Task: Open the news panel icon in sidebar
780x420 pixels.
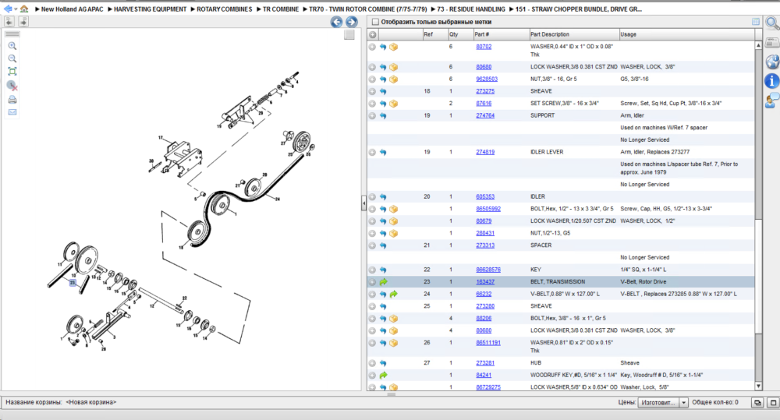Action: (x=772, y=42)
